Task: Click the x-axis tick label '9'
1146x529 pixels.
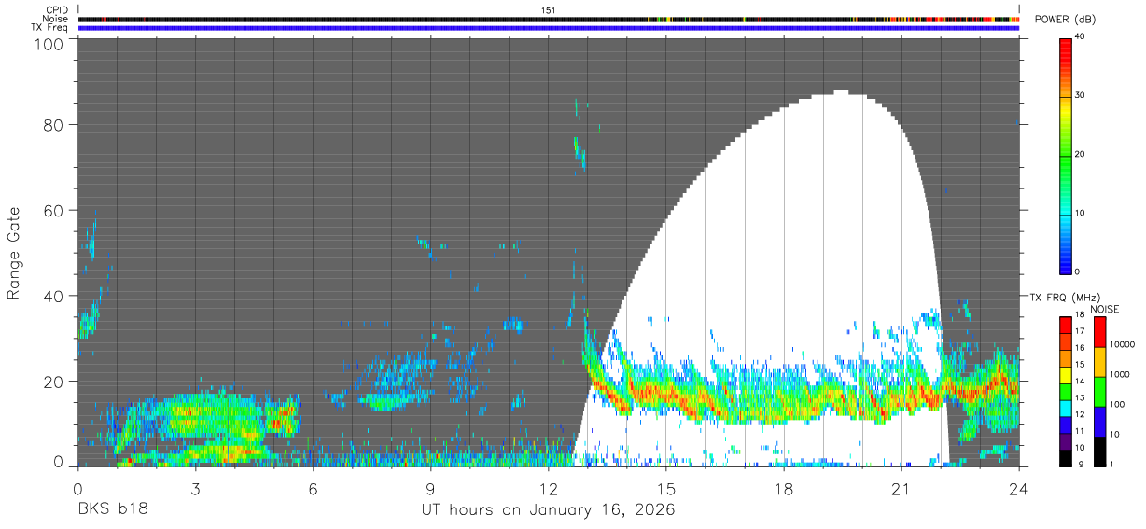Action: [430, 489]
